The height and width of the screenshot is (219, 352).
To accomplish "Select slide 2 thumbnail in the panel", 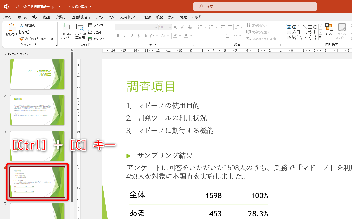I will 37,110.
